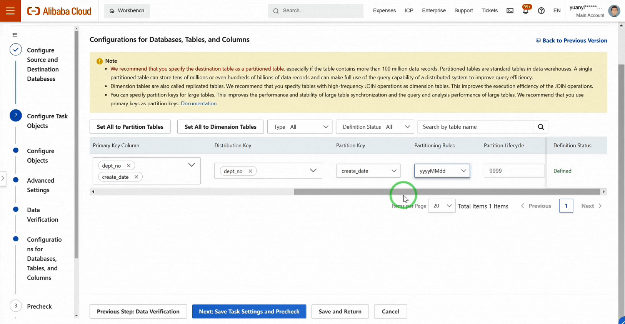Select Configure Task Objects step
The height and width of the screenshot is (324, 625).
click(x=47, y=121)
